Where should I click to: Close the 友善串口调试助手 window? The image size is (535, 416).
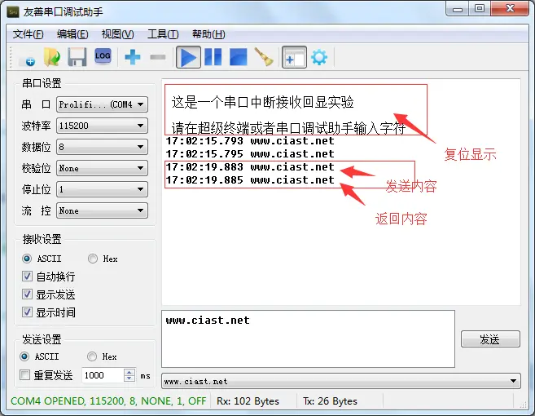(x=510, y=8)
